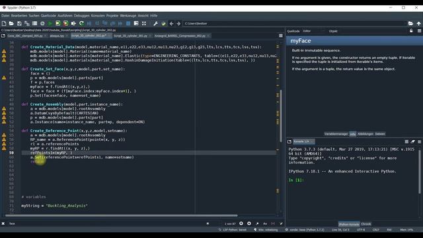Viewport: 423px width, 238px height.
Task: Interrupt the kernel with the stop square
Action: (406, 141)
